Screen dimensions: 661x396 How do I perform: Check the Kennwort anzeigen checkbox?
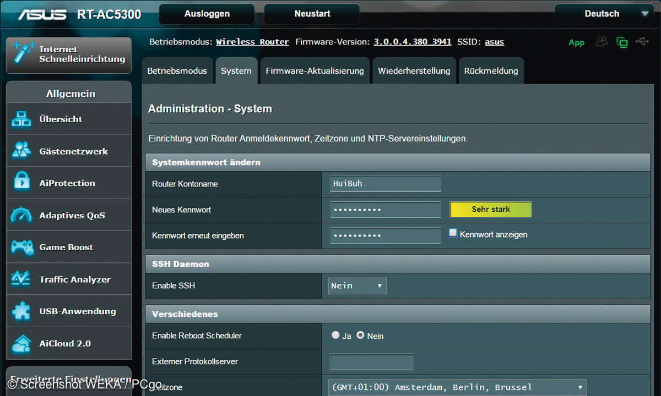453,233
